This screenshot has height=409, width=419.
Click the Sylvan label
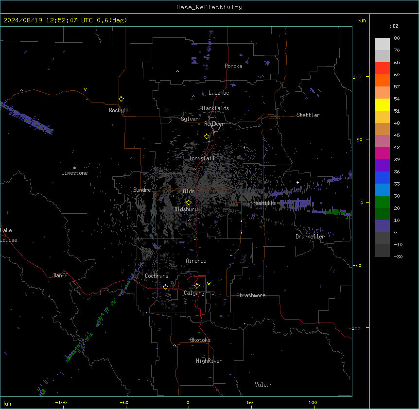(x=190, y=119)
